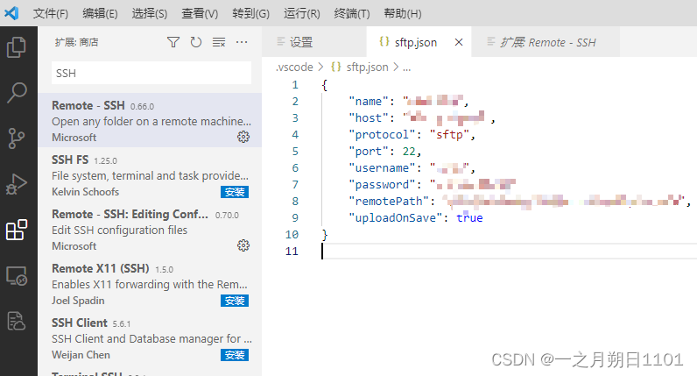Click Joel Spadin publisher name
Viewport: 697px width, 376px height.
[x=78, y=301]
